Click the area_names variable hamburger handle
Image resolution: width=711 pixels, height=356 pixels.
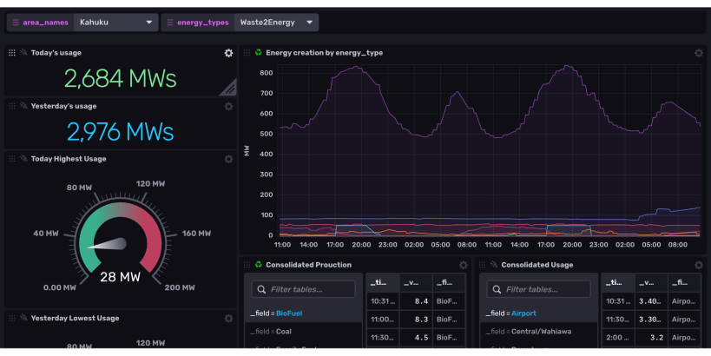point(16,22)
